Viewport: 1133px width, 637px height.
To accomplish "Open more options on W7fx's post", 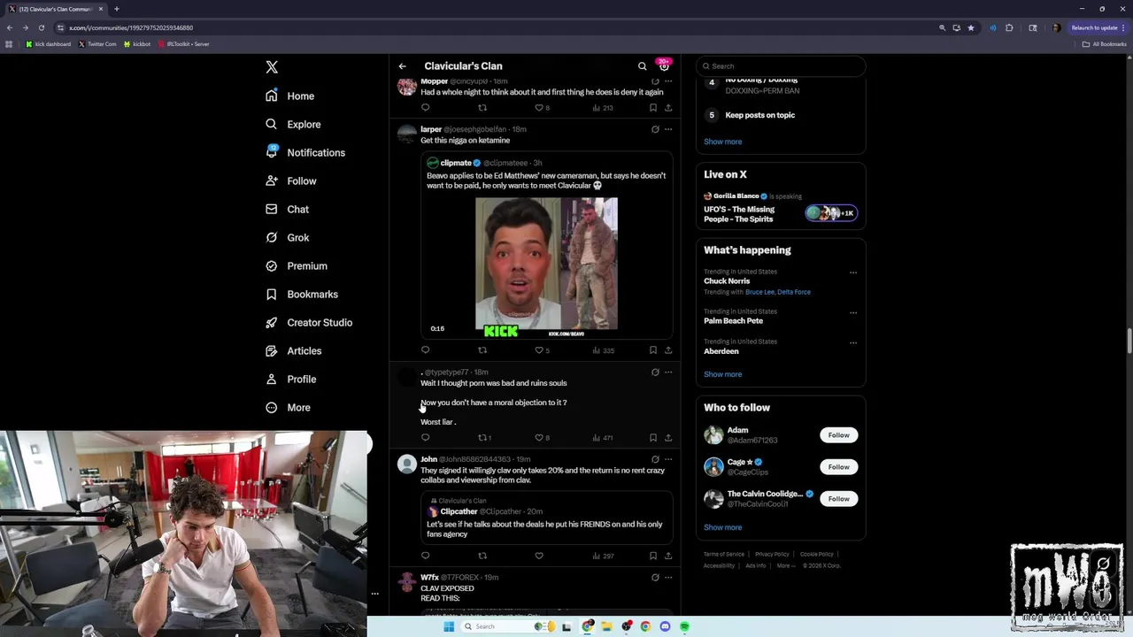I will coord(668,577).
